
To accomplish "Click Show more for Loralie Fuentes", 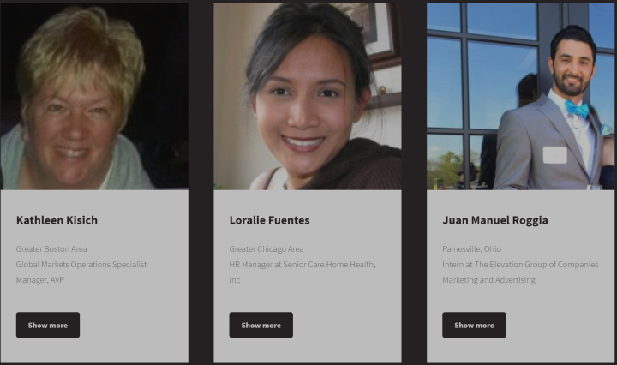I will pyautogui.click(x=261, y=325).
